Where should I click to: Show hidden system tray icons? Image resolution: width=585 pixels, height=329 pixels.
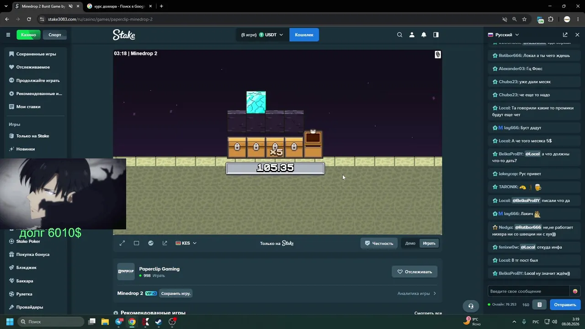[x=514, y=322]
